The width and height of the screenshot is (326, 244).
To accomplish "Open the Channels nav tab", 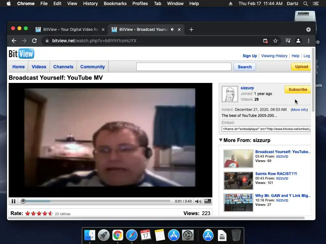I will pyautogui.click(x=63, y=67).
